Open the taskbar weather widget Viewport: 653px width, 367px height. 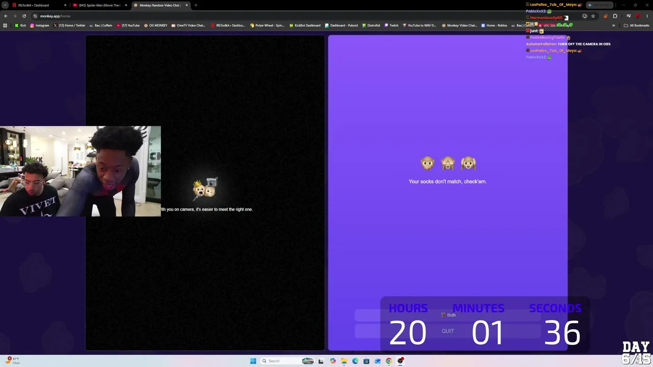coord(13,360)
